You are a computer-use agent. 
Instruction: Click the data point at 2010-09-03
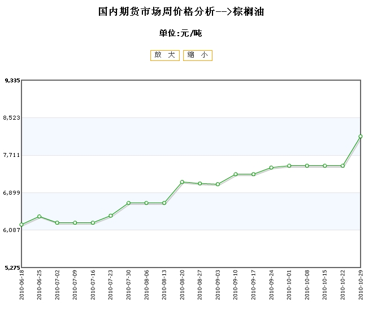[x=218, y=184]
